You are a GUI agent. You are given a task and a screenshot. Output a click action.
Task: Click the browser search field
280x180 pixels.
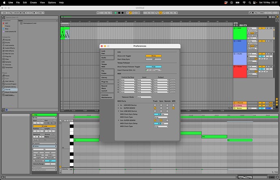coord(31,17)
